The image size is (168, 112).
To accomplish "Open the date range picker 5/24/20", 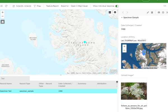I will point(22,6).
